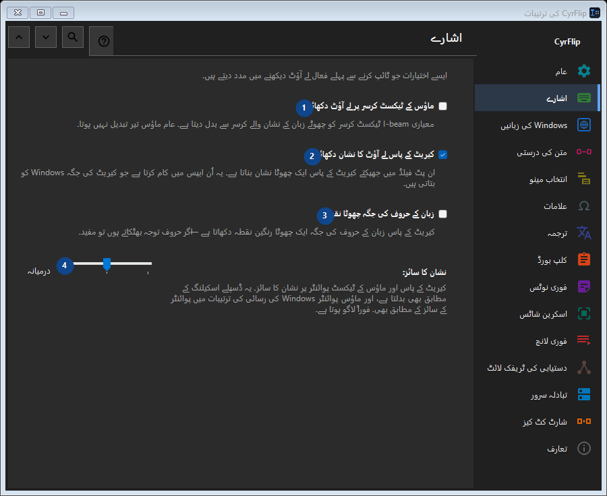Switch to the اشارے sidebar tab
The image size is (607, 496).
537,98
